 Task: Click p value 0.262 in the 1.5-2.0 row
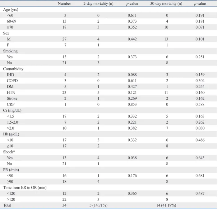[200, 122]
